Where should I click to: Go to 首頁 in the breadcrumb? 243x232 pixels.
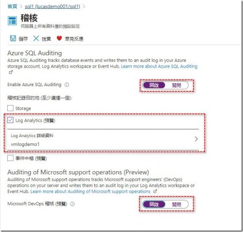(x=12, y=6)
